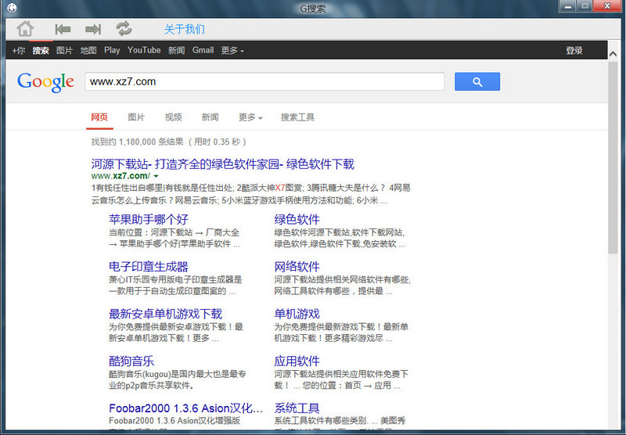Click the app logo in title bar

[x=12, y=7]
